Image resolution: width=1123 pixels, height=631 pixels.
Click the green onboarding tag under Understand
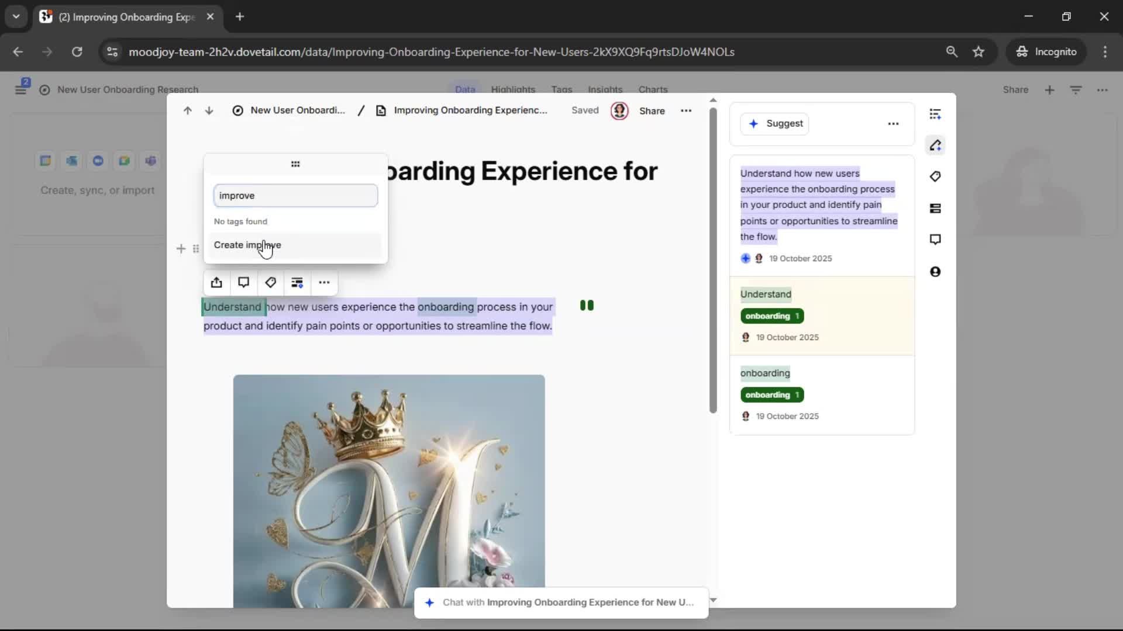(771, 316)
